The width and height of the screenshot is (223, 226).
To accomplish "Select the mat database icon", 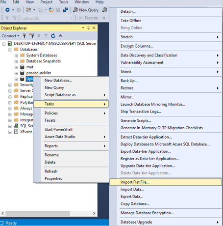I will point(22,67).
